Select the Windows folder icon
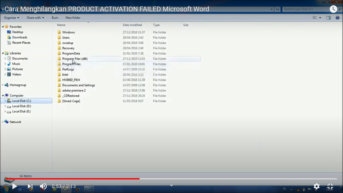343x193 pixels. point(59,32)
